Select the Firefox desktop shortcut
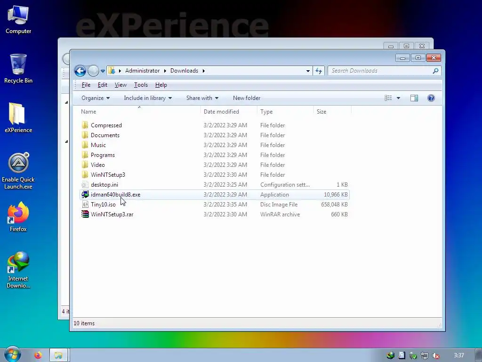 [18, 217]
